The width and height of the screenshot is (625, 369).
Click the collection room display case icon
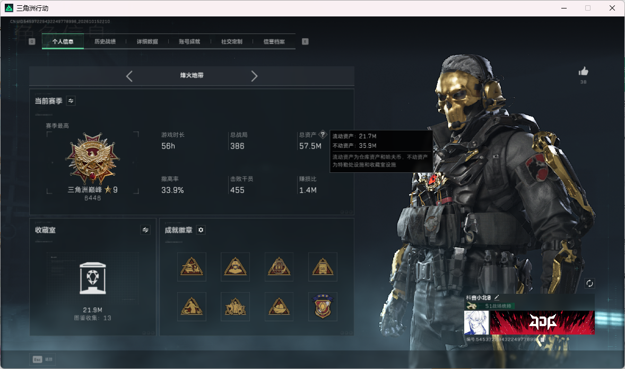92,278
